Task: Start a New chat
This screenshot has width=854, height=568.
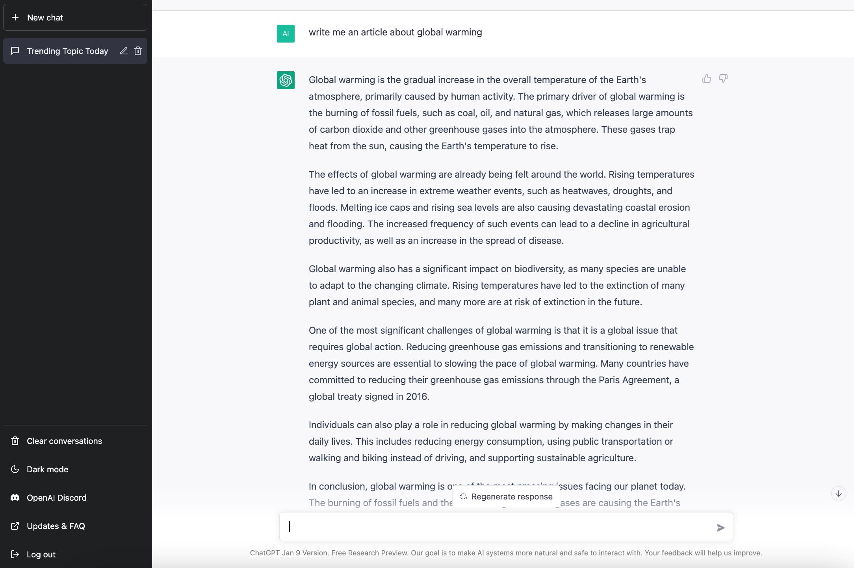Action: [x=75, y=17]
